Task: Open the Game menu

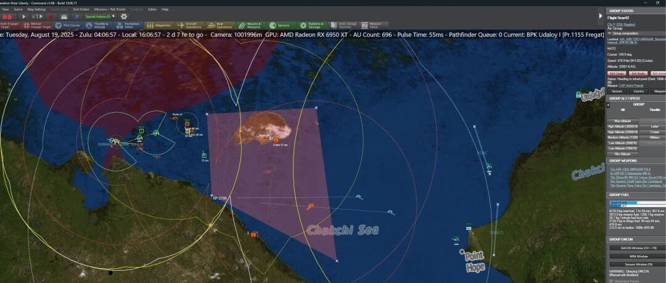Action: (18, 9)
